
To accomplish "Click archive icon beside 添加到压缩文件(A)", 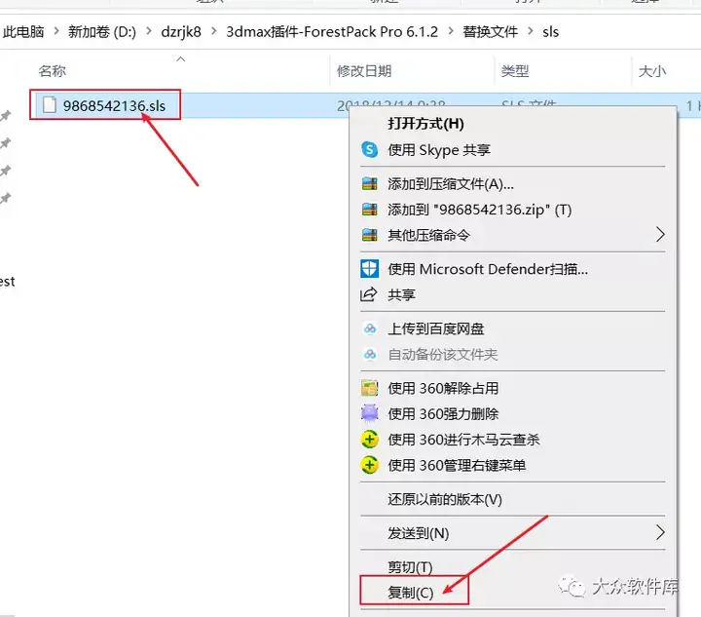I will (369, 183).
